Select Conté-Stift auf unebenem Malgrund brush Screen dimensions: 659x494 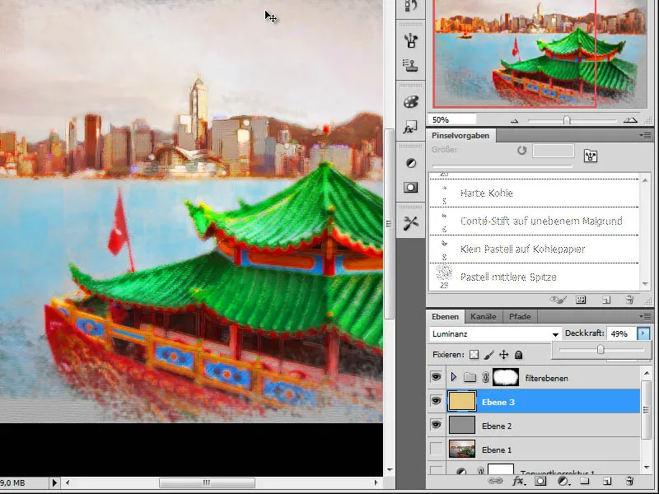[534, 221]
